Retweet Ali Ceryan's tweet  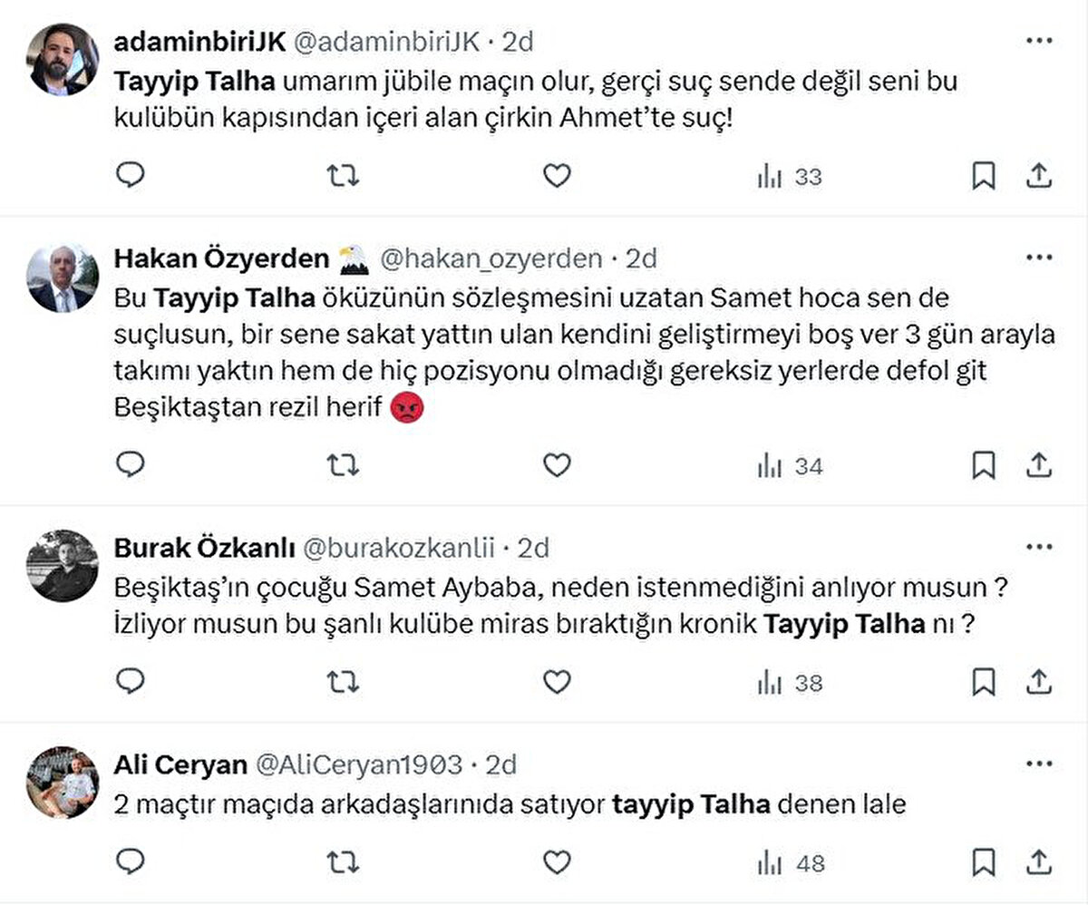click(343, 861)
